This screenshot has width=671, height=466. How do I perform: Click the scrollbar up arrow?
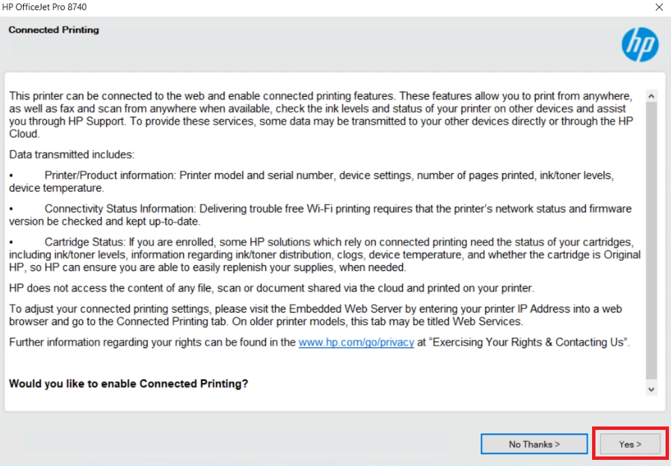(x=651, y=96)
